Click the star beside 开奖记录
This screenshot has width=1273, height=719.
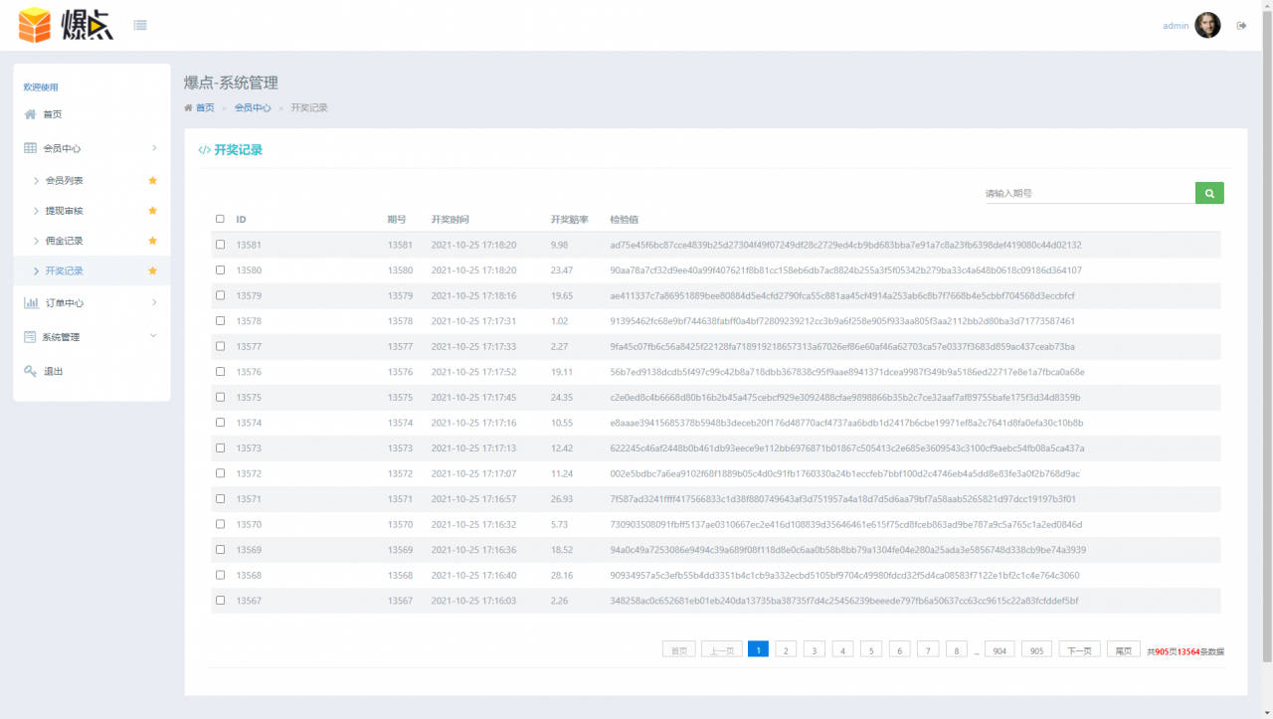point(152,270)
